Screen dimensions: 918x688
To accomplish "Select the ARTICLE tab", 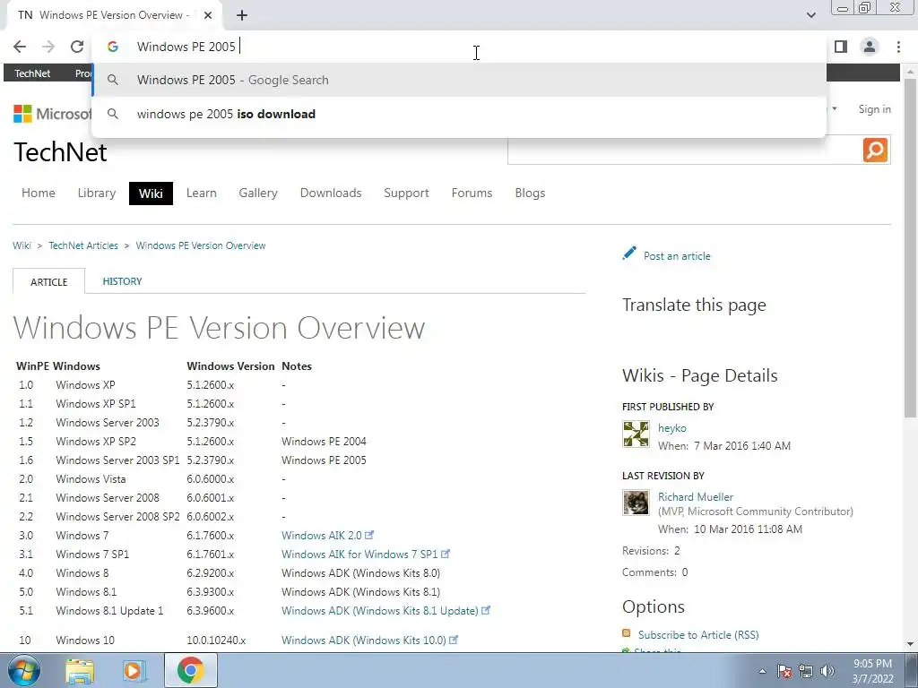I will 49,281.
